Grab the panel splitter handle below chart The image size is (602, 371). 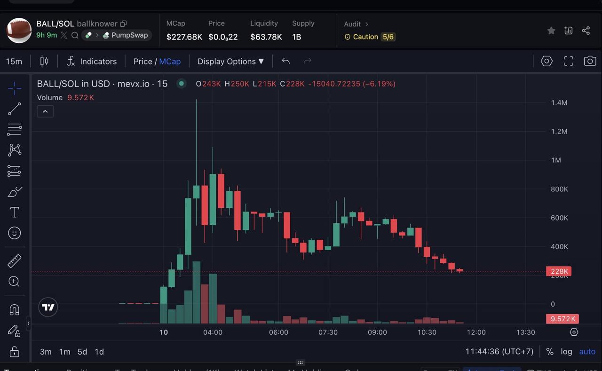point(300,363)
